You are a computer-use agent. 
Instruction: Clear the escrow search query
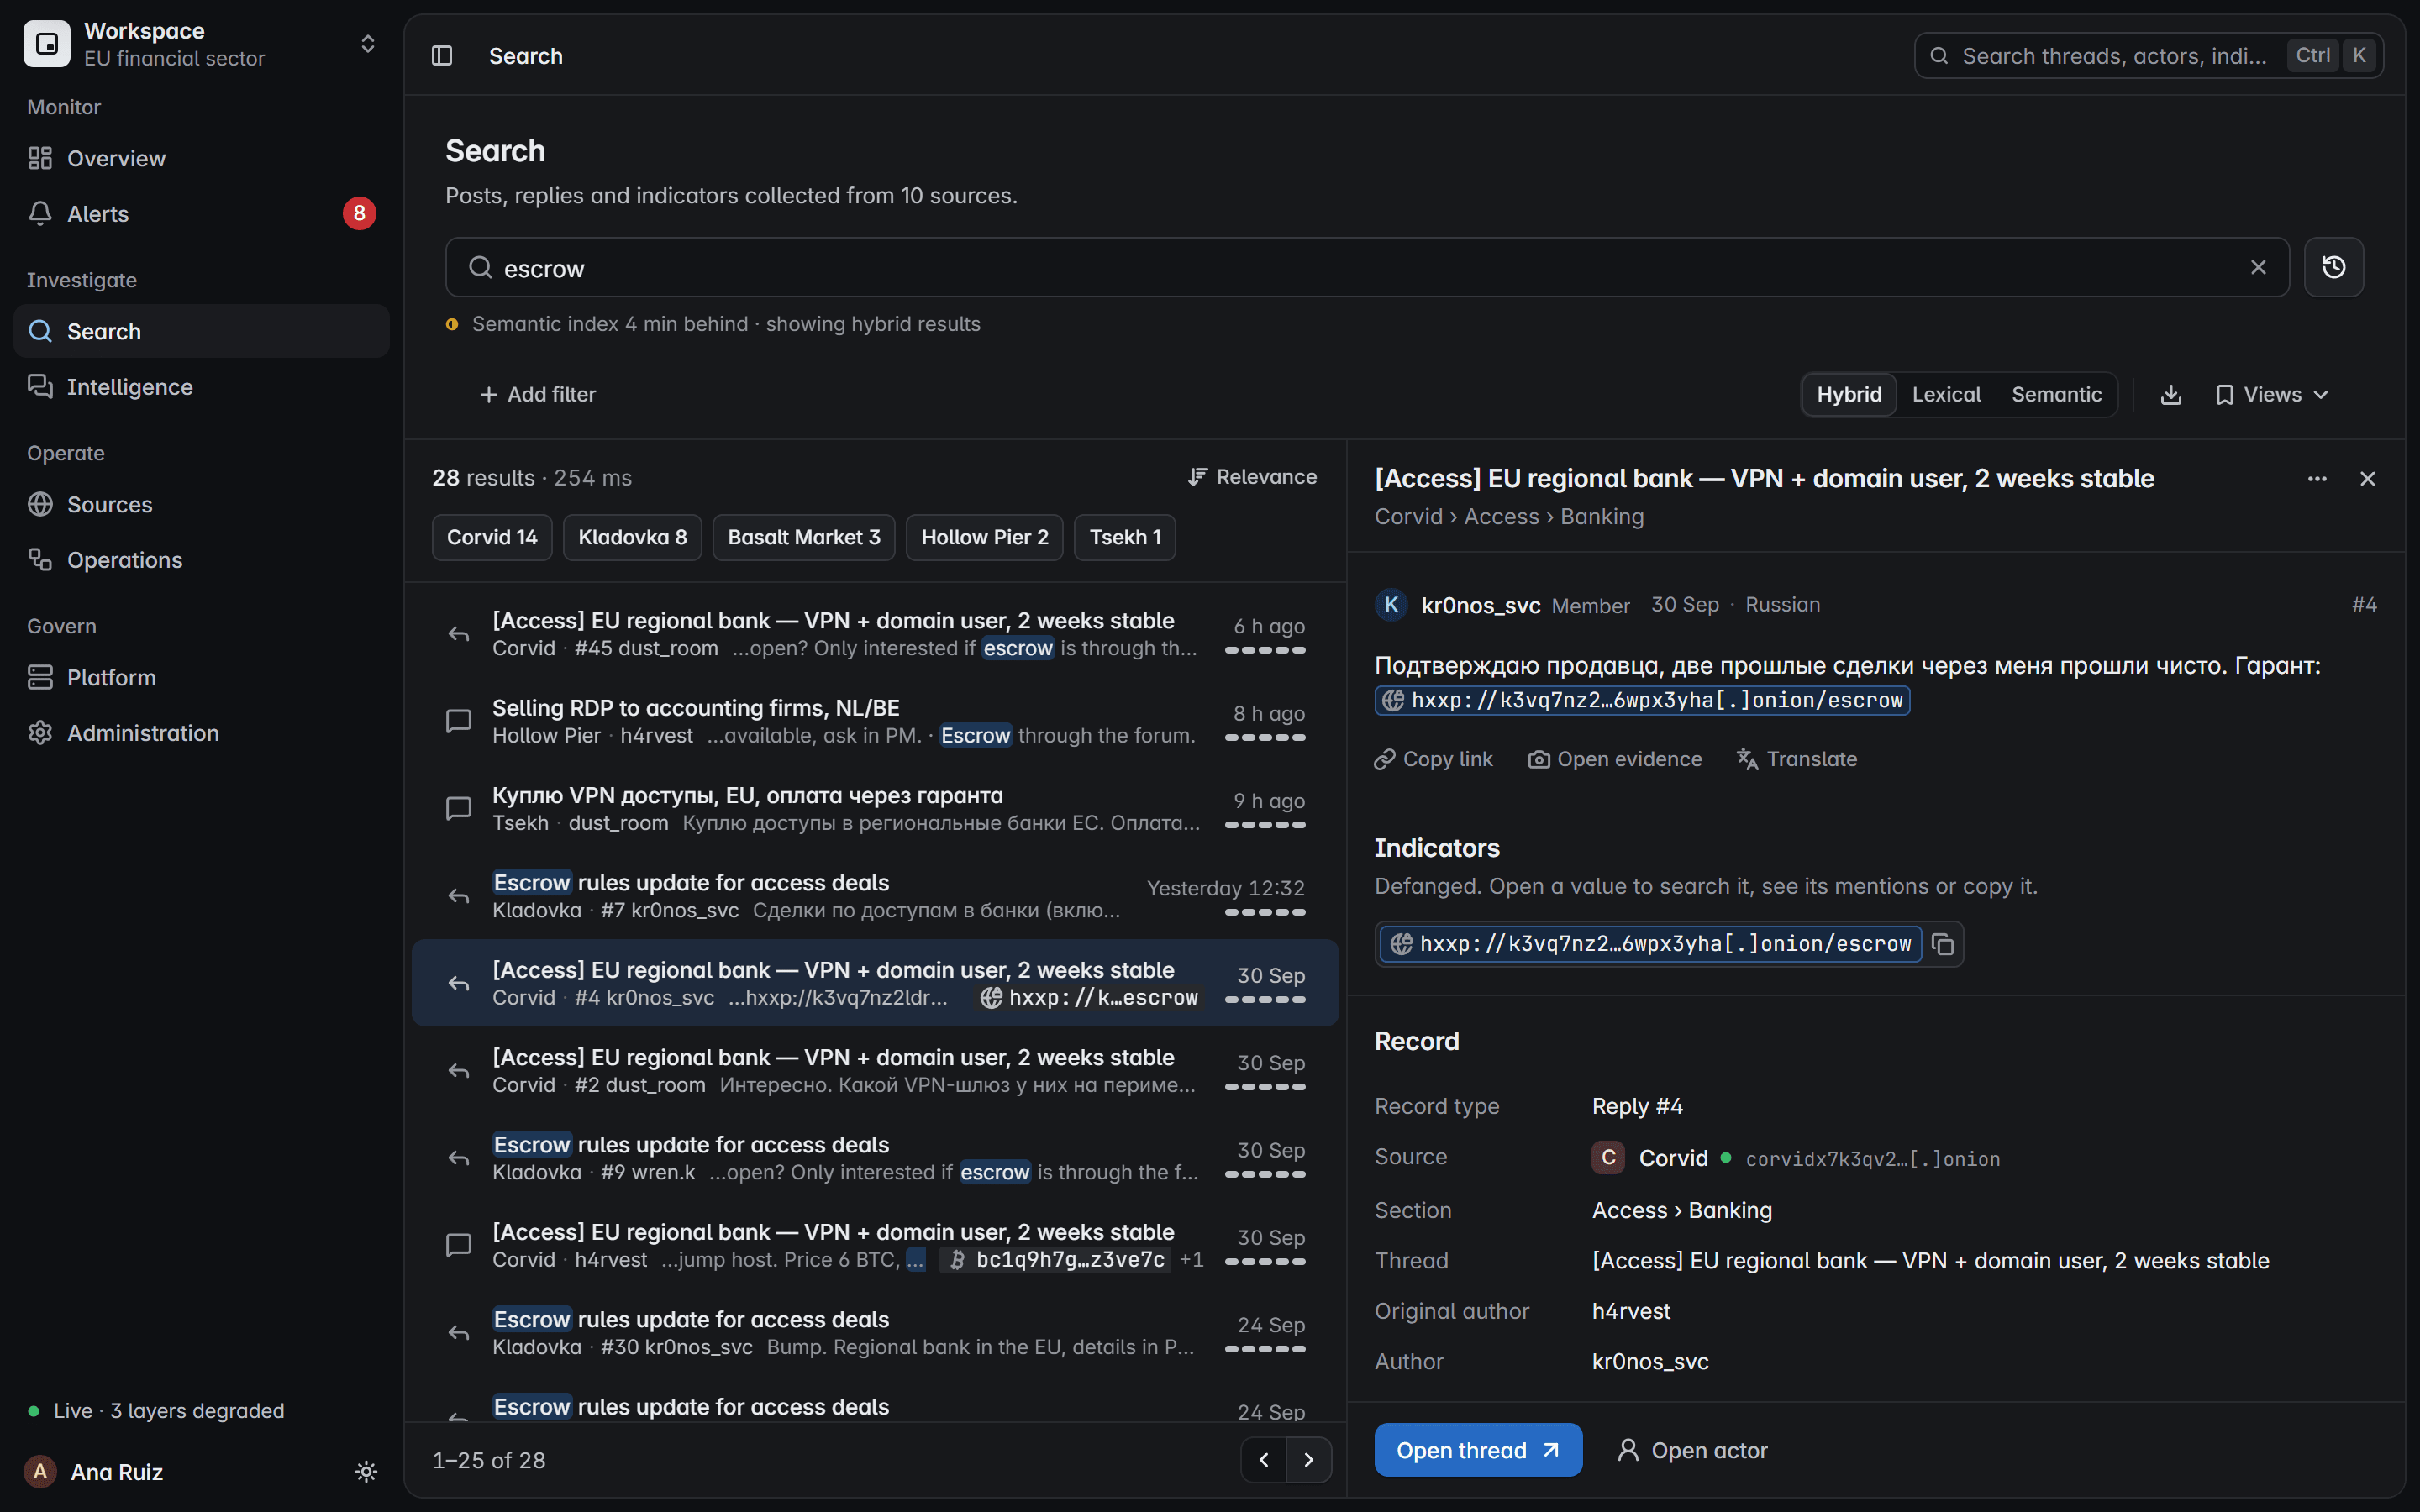click(x=2257, y=267)
